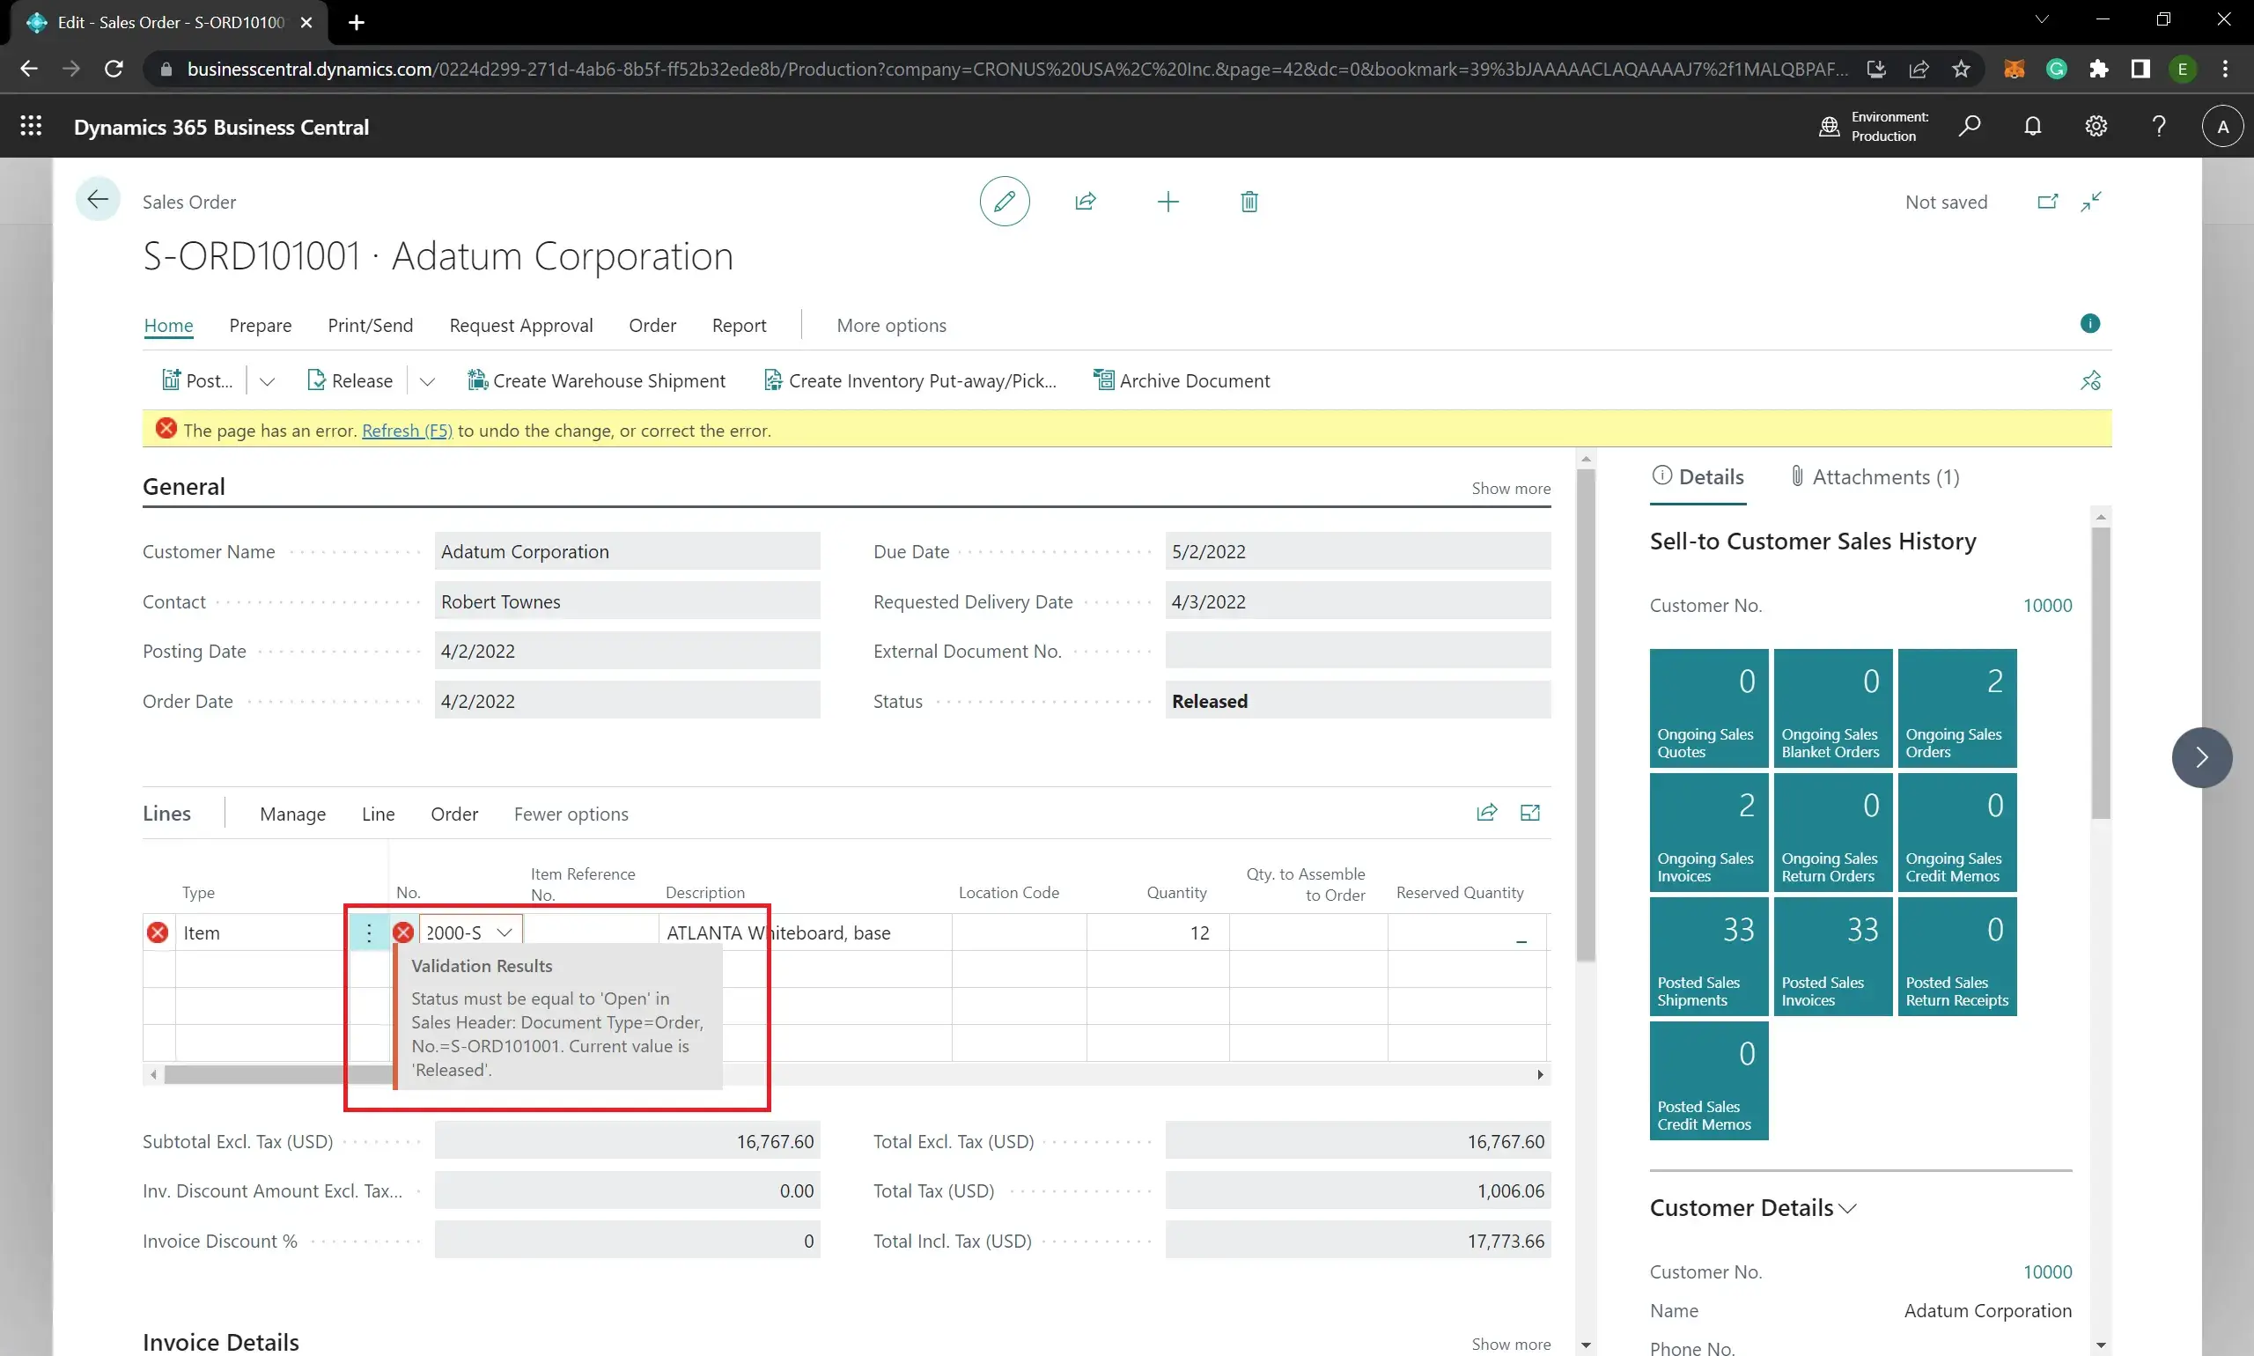Share the sales order

1086,201
